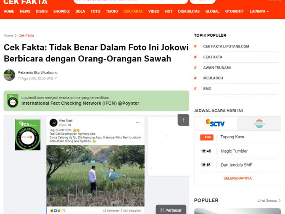Open the LAINNYA dropdown menu
Screen dimensions: 285x214
[259, 11]
